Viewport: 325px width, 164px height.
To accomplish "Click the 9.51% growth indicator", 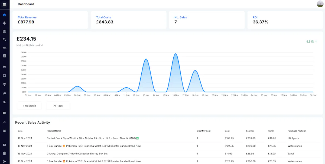I will coord(312,41).
